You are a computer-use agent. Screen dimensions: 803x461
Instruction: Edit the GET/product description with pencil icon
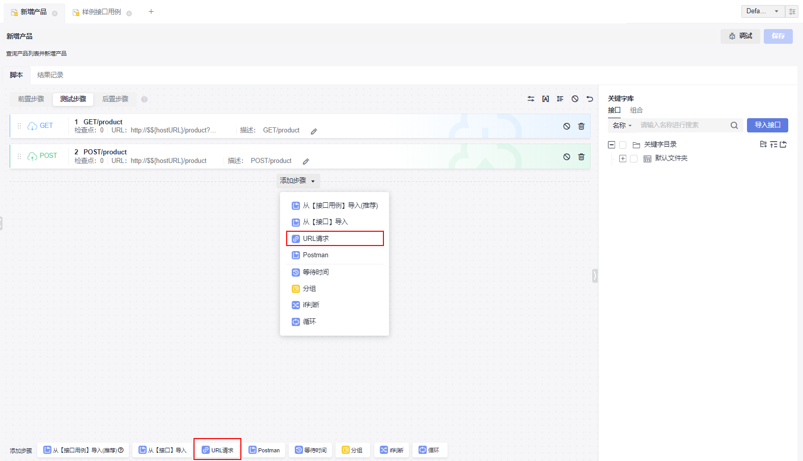click(314, 131)
